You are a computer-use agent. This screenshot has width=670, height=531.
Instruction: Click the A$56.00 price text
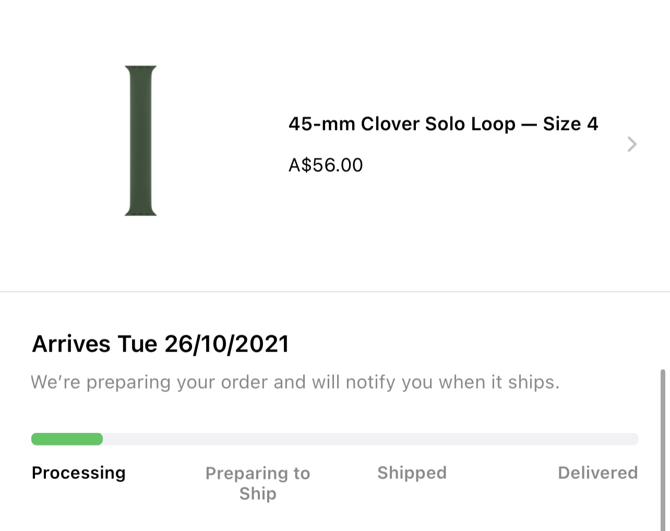tap(326, 165)
